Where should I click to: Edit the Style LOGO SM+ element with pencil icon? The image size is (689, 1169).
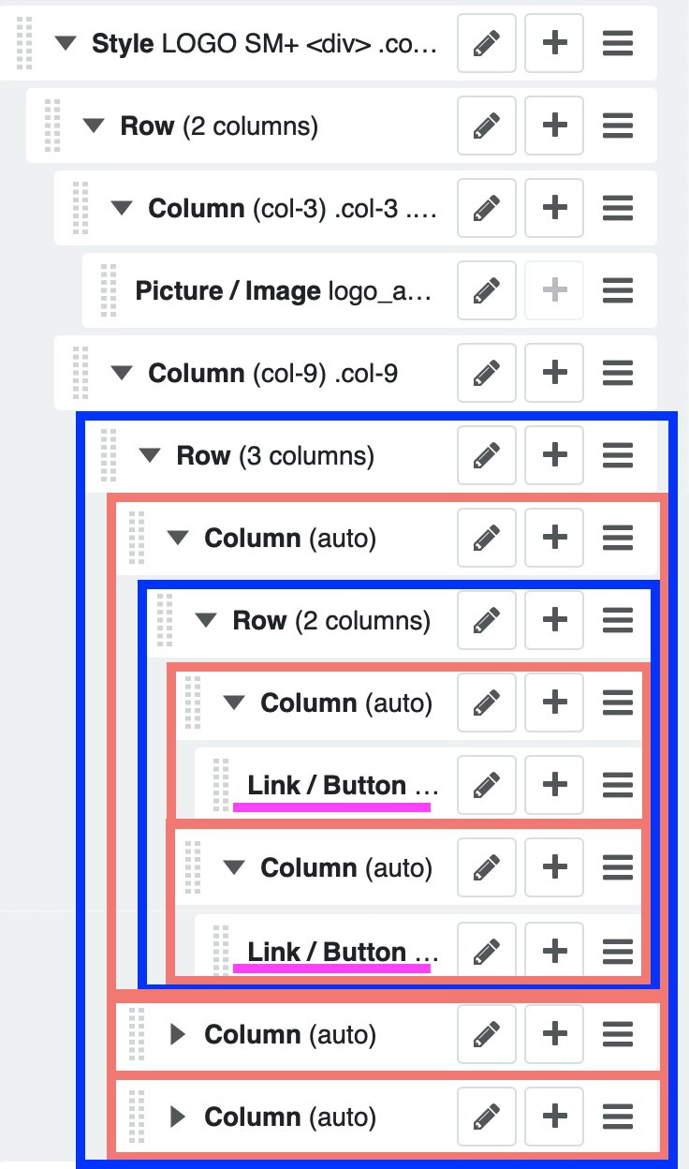coord(486,43)
